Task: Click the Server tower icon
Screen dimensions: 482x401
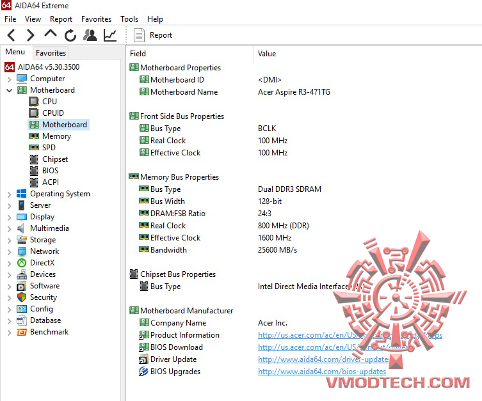Action: (22, 205)
